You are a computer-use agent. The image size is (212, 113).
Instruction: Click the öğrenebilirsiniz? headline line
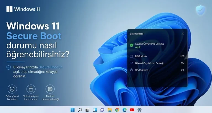click(x=38, y=55)
